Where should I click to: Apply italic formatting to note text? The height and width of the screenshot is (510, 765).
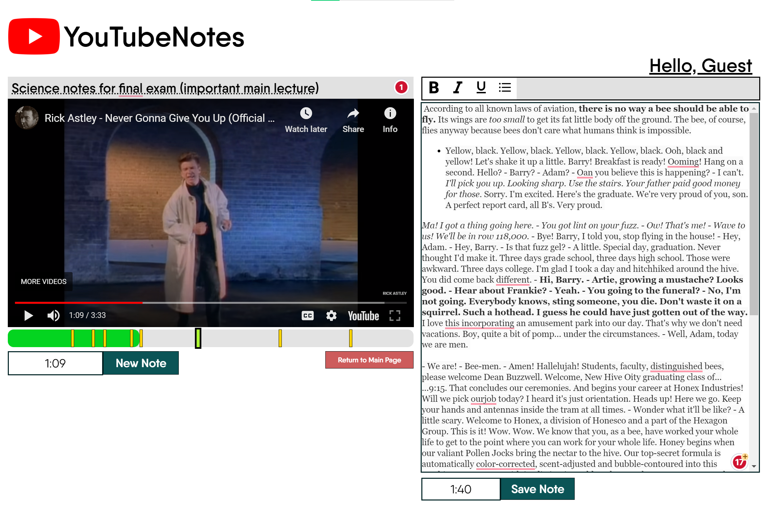(458, 88)
